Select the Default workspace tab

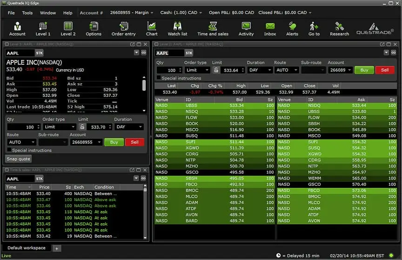[27, 248]
